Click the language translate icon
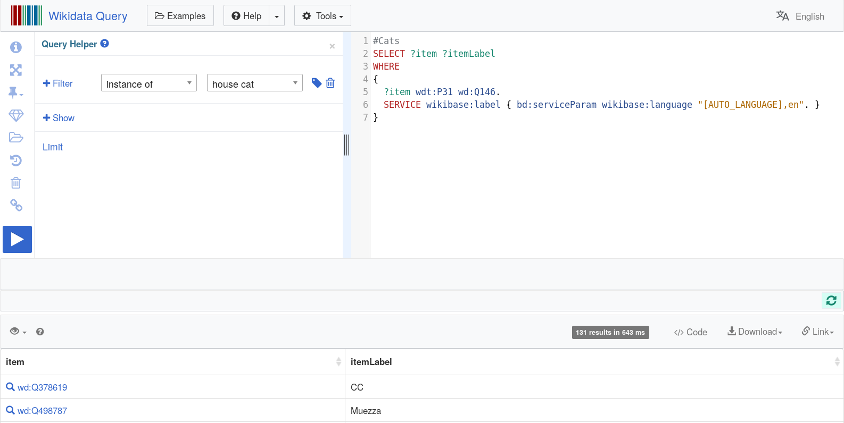This screenshot has width=844, height=423. [782, 16]
